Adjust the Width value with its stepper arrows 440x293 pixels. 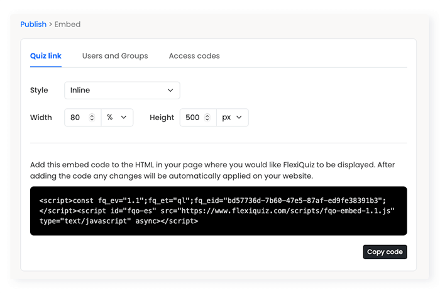click(x=92, y=118)
